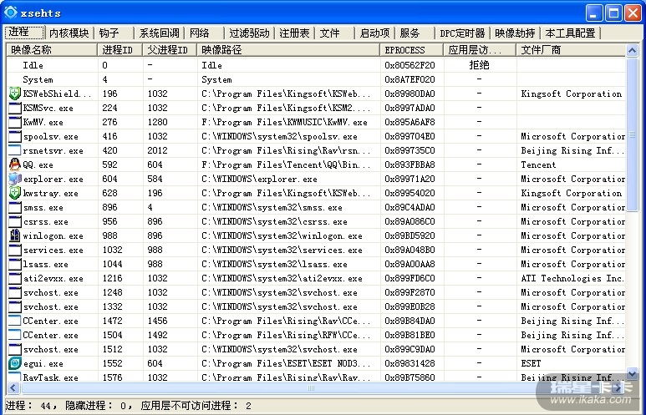Click the kwstray.exe shield icon
Viewport: 646px width, 415px height.
(15, 193)
